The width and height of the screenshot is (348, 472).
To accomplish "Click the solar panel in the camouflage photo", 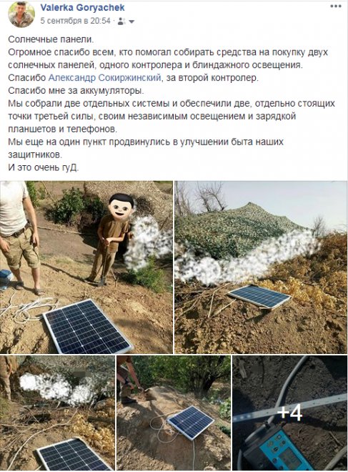I will [x=259, y=296].
